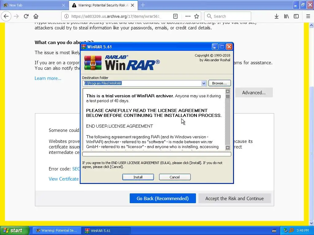Browse for a destination folder
Screen dimensions: 314x235
(220, 83)
